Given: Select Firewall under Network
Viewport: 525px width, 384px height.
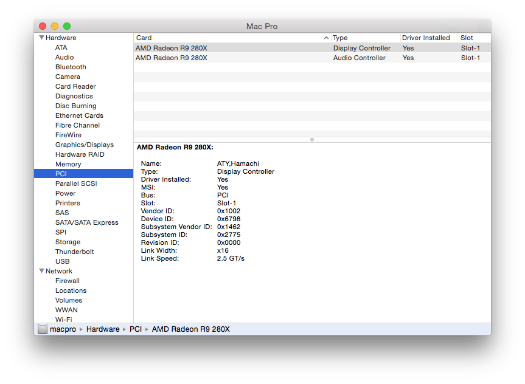Looking at the screenshot, I should [x=68, y=281].
